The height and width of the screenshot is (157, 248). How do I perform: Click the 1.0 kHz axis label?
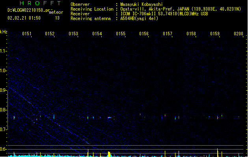coord(3,71)
